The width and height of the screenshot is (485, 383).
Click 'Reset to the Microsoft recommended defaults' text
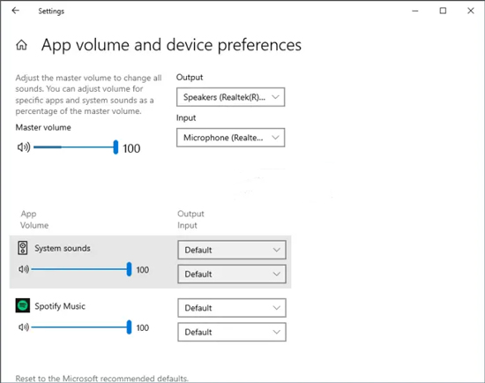[x=101, y=379]
